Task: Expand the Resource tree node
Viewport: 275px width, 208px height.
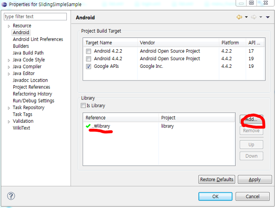Action: (x=9, y=26)
